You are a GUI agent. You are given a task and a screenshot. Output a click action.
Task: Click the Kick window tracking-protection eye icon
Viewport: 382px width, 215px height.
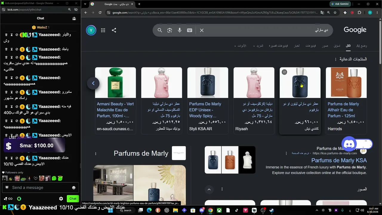pos(76,10)
